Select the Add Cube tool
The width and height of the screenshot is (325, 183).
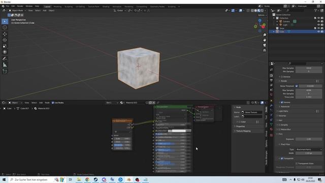(5, 71)
